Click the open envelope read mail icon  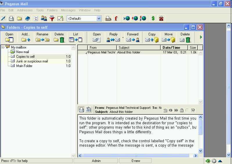click(x=11, y=19)
